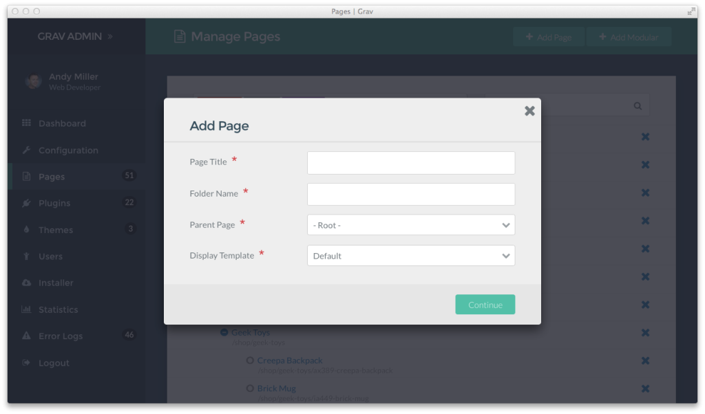
Task: Click the Web Developer subtitle text
Action: (74, 87)
